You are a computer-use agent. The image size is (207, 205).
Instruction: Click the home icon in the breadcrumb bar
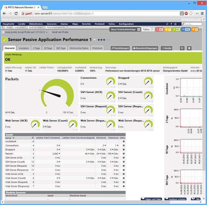point(2,27)
